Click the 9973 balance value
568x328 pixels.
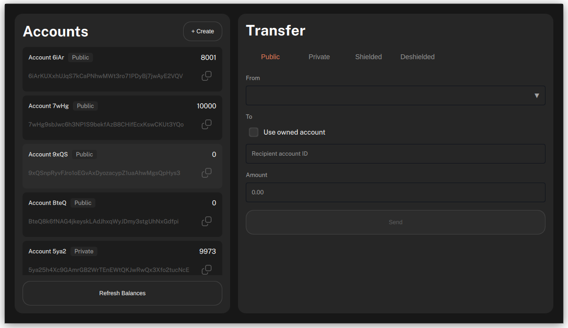208,252
